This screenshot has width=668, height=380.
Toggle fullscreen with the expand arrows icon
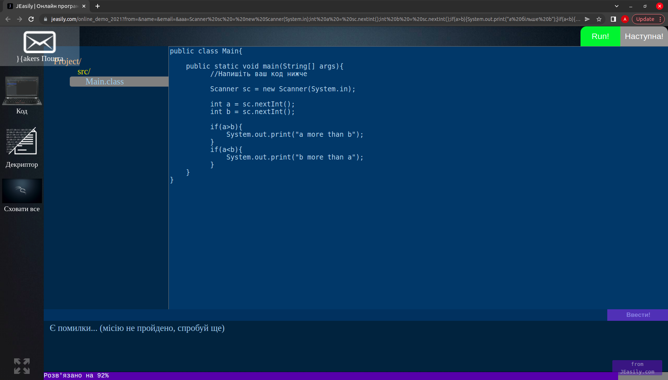22,366
